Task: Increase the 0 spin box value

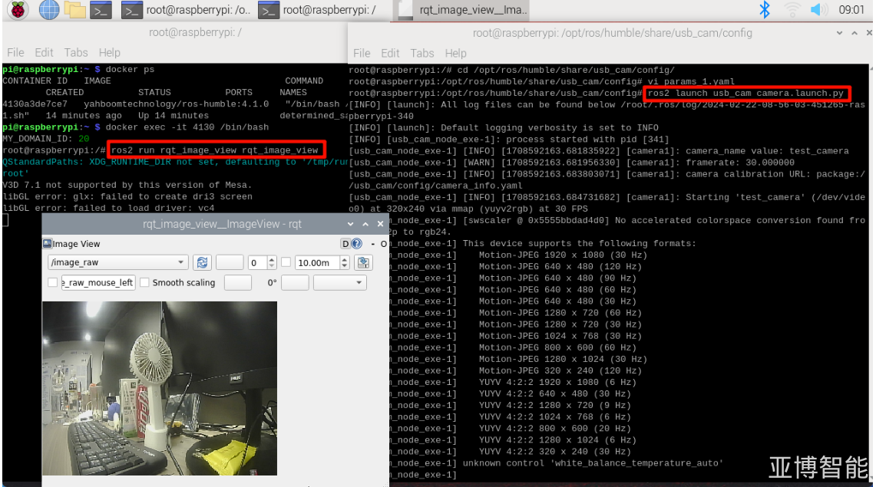Action: 272,259
